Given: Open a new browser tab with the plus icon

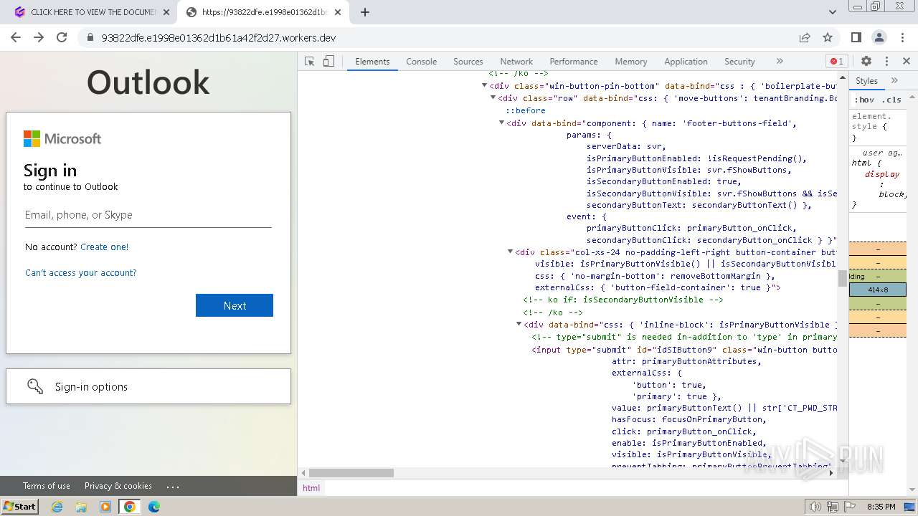Looking at the screenshot, I should tap(365, 12).
